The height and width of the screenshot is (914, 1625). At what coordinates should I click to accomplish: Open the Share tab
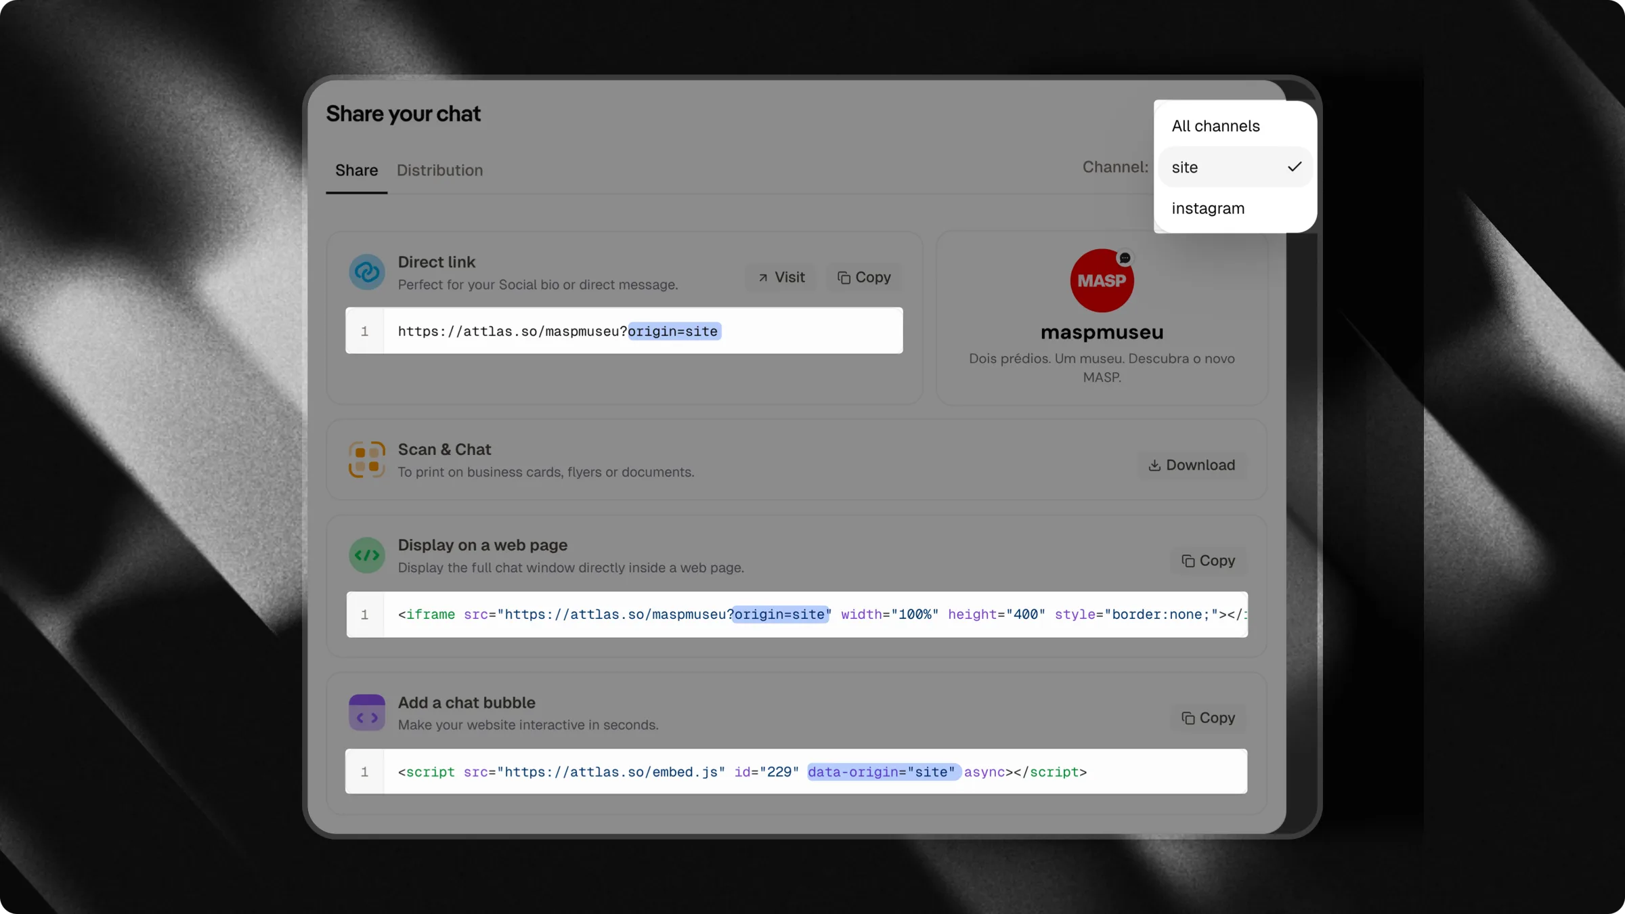point(356,171)
